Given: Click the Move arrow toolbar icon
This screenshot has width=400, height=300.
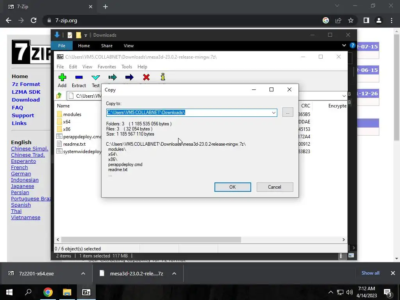Looking at the screenshot, I should point(129,77).
